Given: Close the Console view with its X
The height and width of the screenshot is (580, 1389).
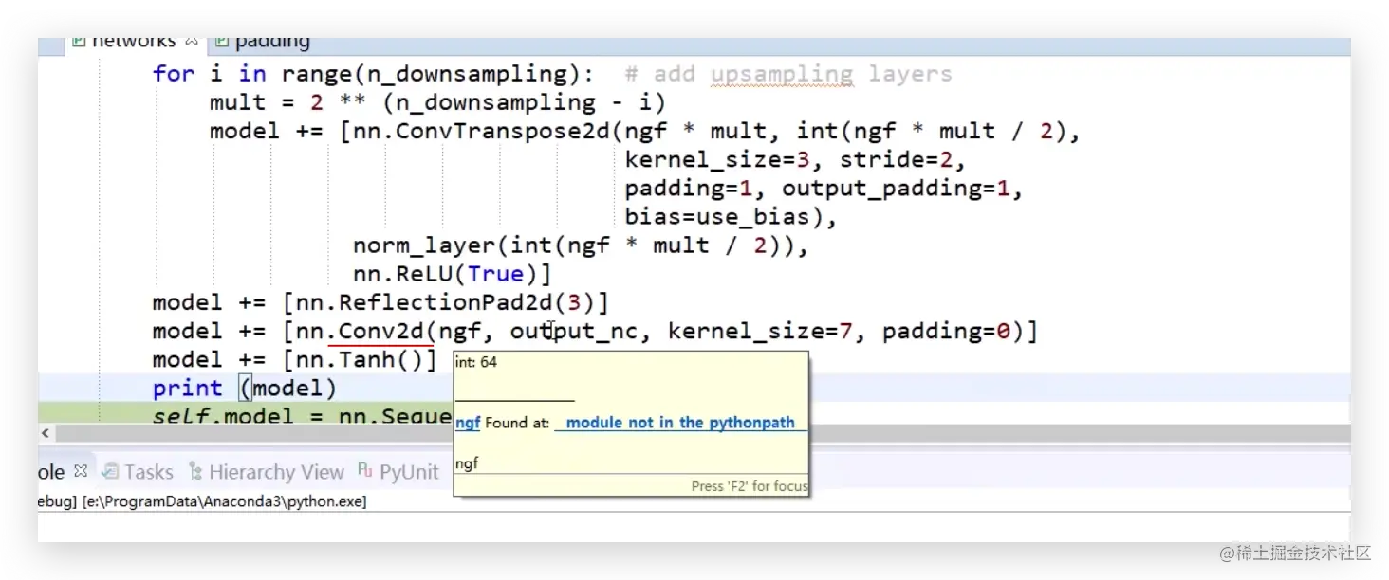Looking at the screenshot, I should [81, 471].
